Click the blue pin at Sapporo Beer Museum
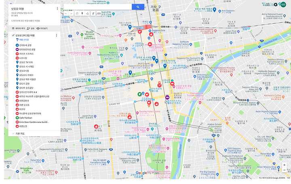The width and height of the screenshot is (291, 184). point(214,10)
